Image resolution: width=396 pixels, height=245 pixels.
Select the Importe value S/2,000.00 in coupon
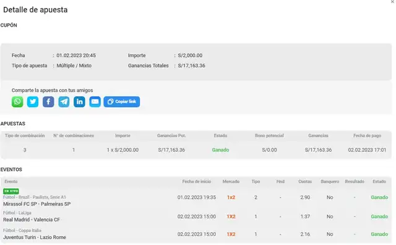click(190, 56)
